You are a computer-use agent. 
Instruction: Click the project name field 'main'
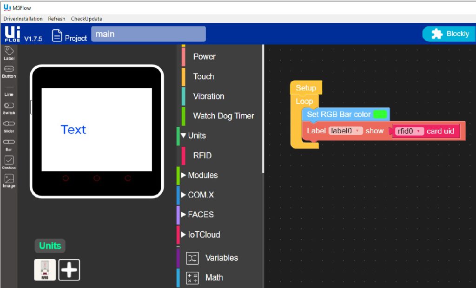(148, 34)
